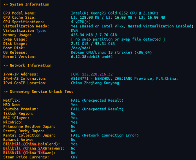196x160 pixels.
Task: Click the Netflix FAIL result text
Action: pyautogui.click(x=97, y=101)
